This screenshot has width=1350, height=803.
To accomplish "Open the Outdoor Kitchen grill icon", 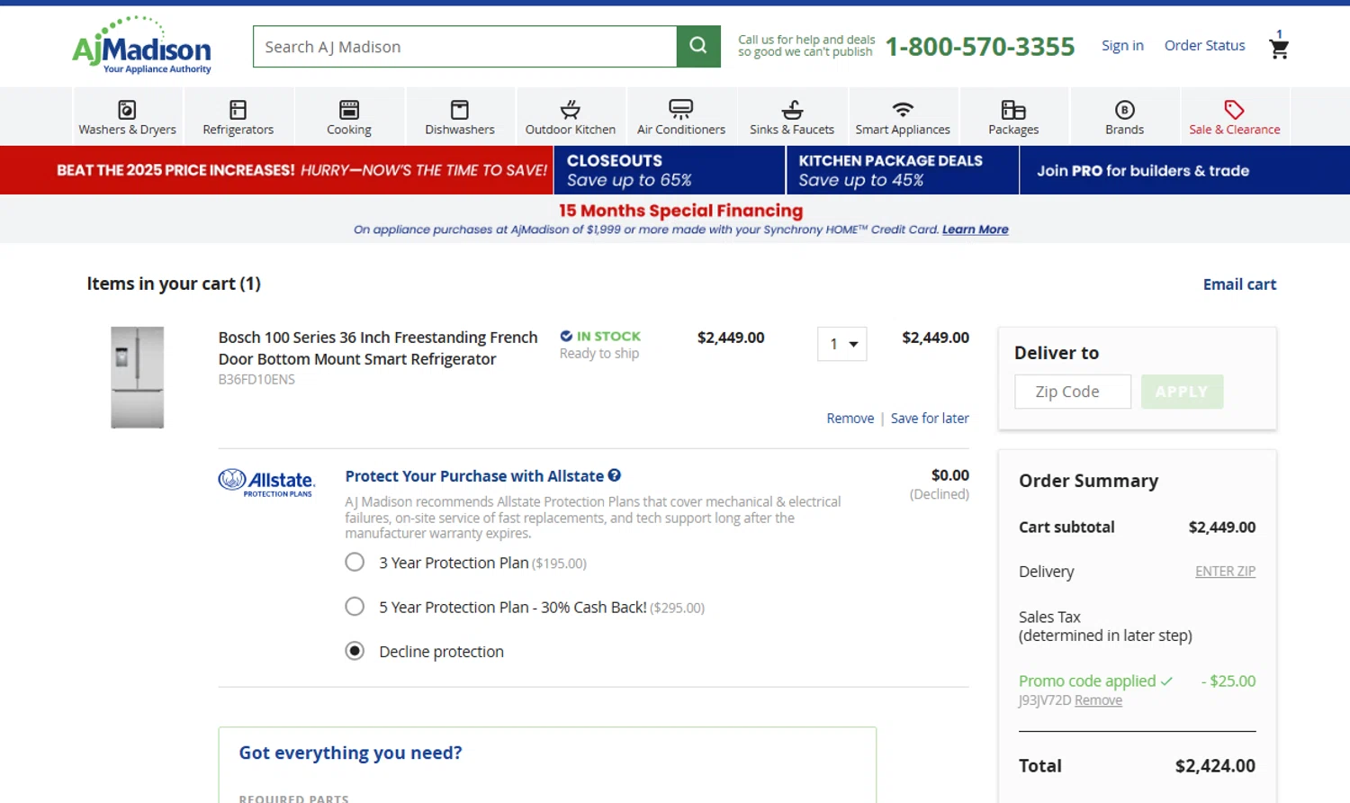I will click(571, 110).
